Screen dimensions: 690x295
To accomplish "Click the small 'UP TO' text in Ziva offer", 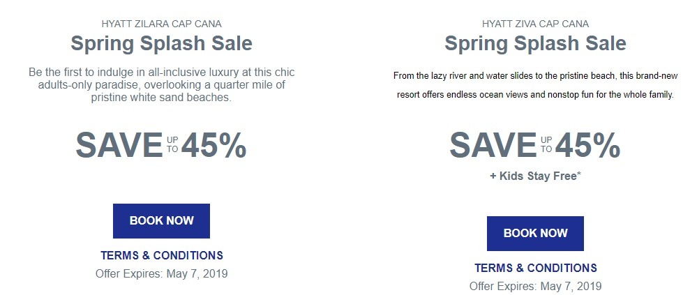I will [546, 144].
